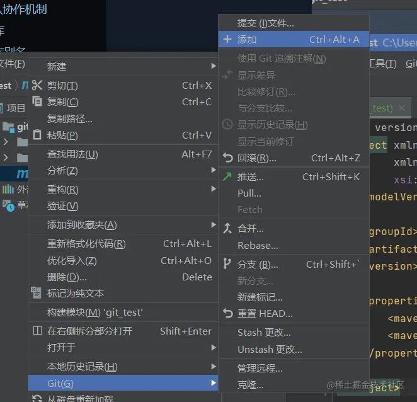Select 新分支... in the Git submenu
Image resolution: width=417 pixels, height=402 pixels.
pos(294,280)
